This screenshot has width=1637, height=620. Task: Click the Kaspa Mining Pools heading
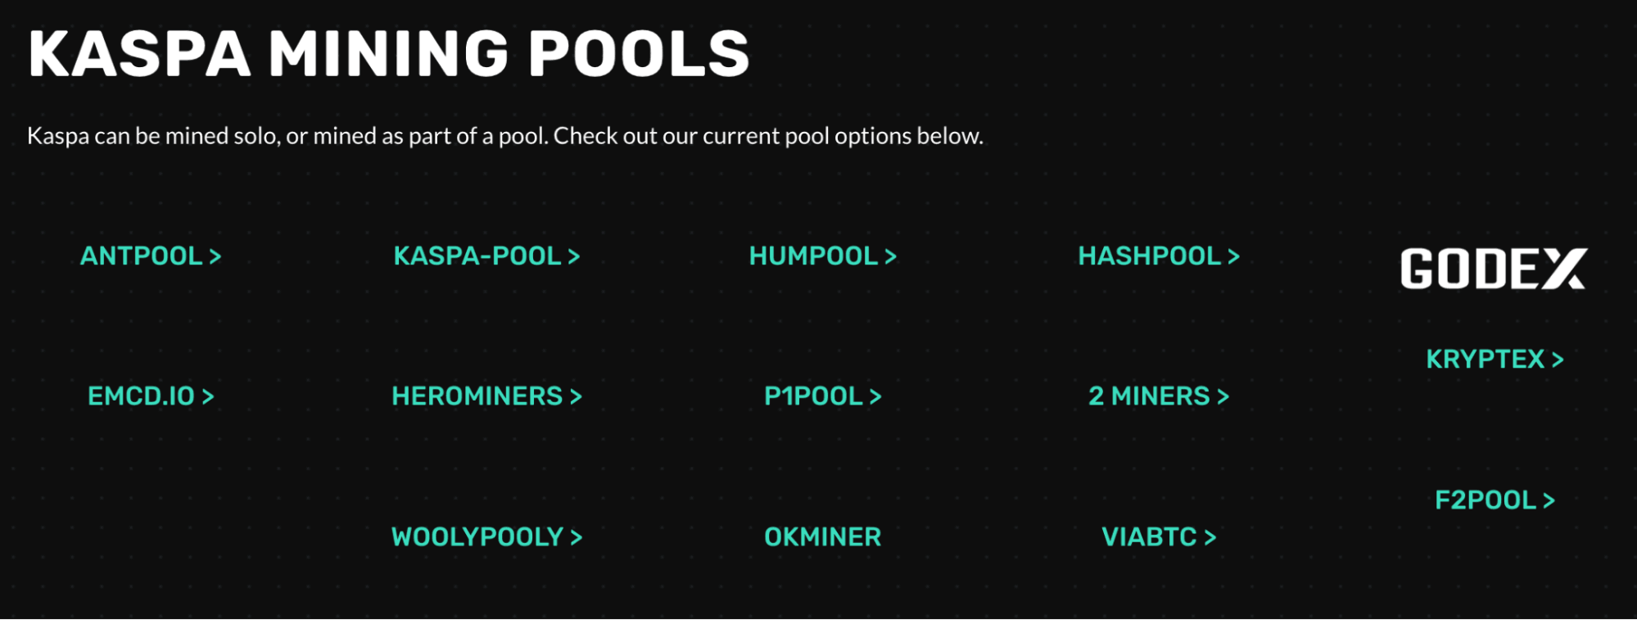389,54
